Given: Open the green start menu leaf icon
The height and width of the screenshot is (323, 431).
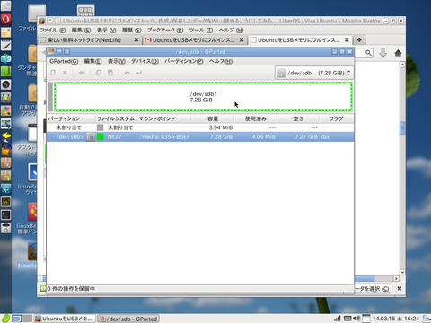Looking at the screenshot, I should [x=5, y=319].
